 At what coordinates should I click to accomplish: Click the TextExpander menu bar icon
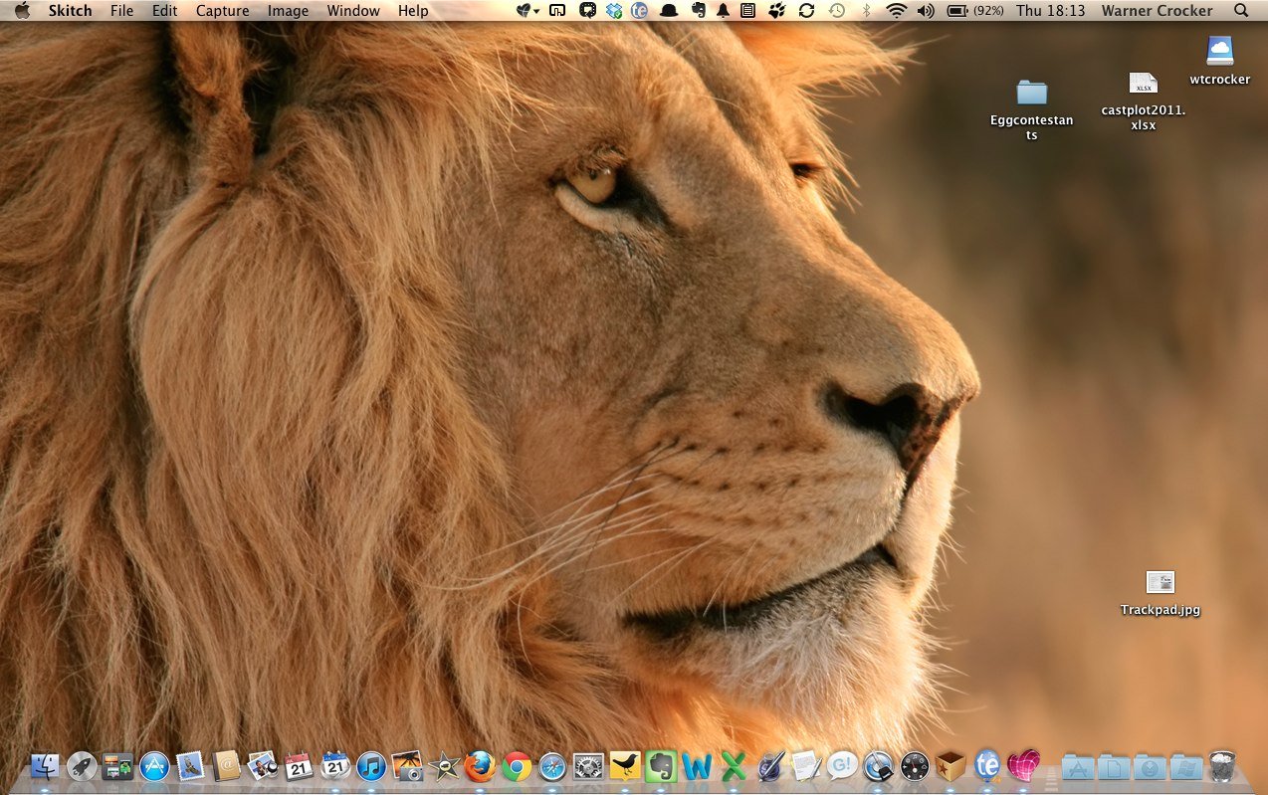point(640,11)
